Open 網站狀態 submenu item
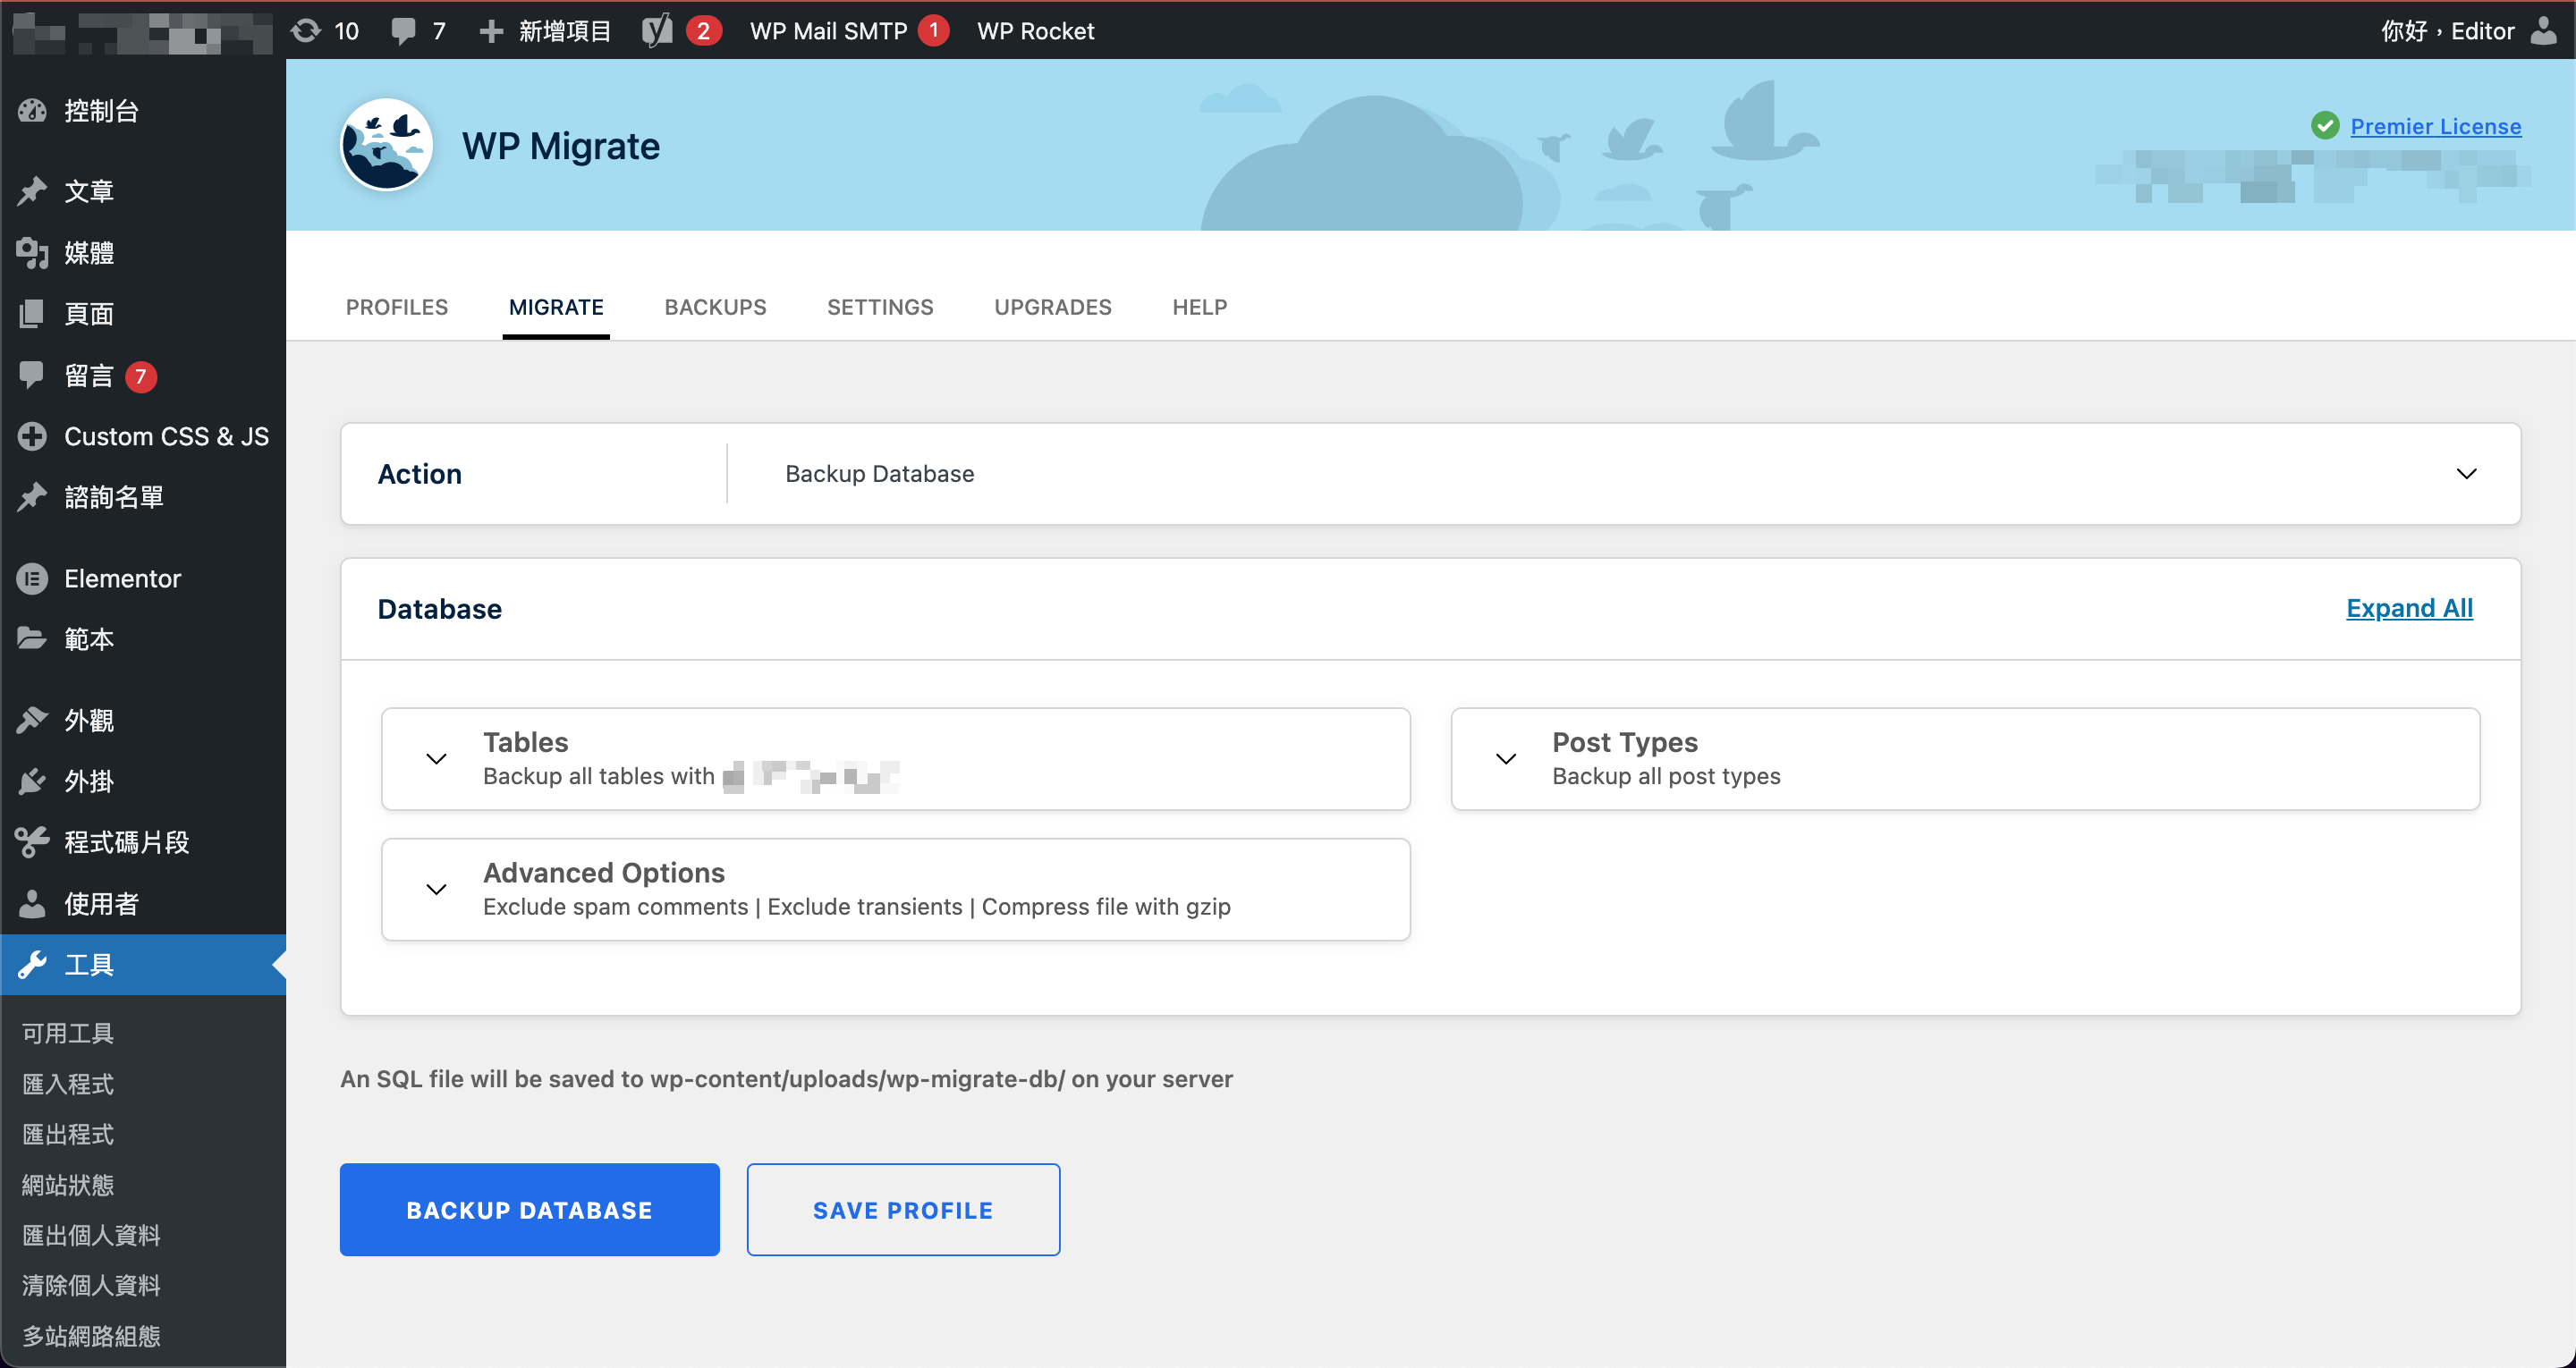 tap(68, 1185)
